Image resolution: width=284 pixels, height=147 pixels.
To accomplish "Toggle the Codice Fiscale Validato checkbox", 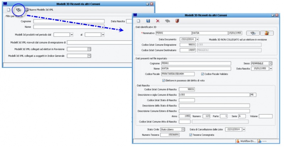I will click(202, 74).
